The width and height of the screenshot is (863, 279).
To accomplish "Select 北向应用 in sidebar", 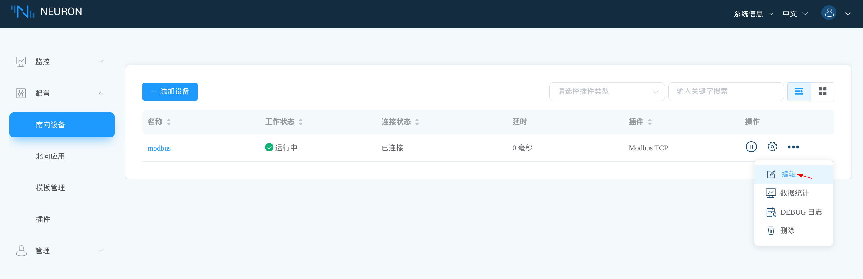I will 50,156.
